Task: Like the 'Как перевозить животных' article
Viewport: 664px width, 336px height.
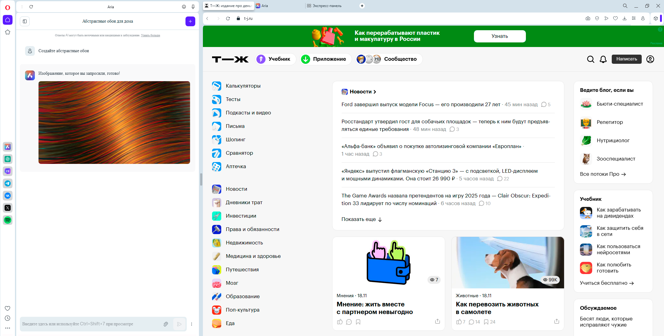Action: tap(459, 322)
